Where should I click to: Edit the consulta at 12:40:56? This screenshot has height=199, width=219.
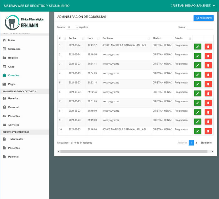click(x=197, y=56)
